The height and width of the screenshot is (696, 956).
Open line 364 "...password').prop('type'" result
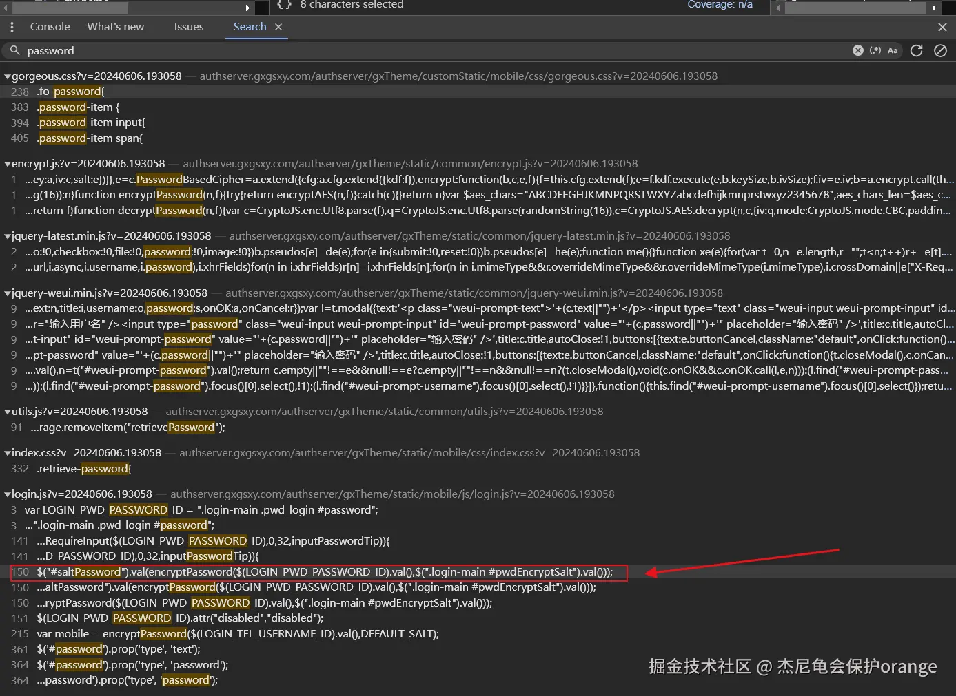[x=478, y=680]
